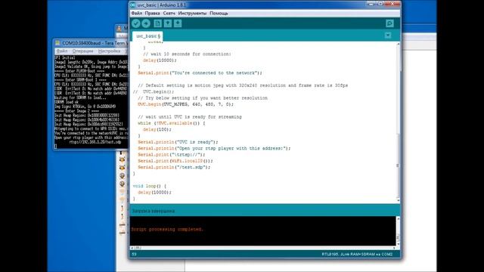Click the 'UVC.begin(UVC_MJPEG, 640, 480, 7, 0);' line
Image resolution: width=484 pixels, height=272 pixels.
coord(185,104)
